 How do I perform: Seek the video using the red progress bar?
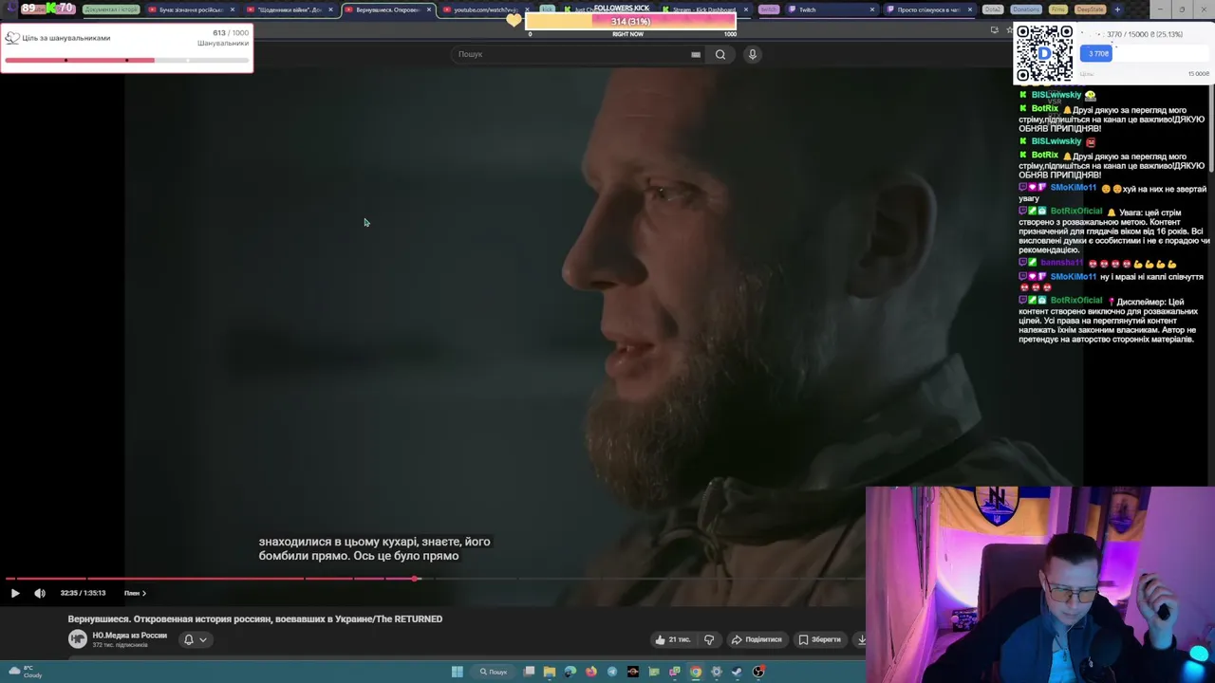click(211, 578)
